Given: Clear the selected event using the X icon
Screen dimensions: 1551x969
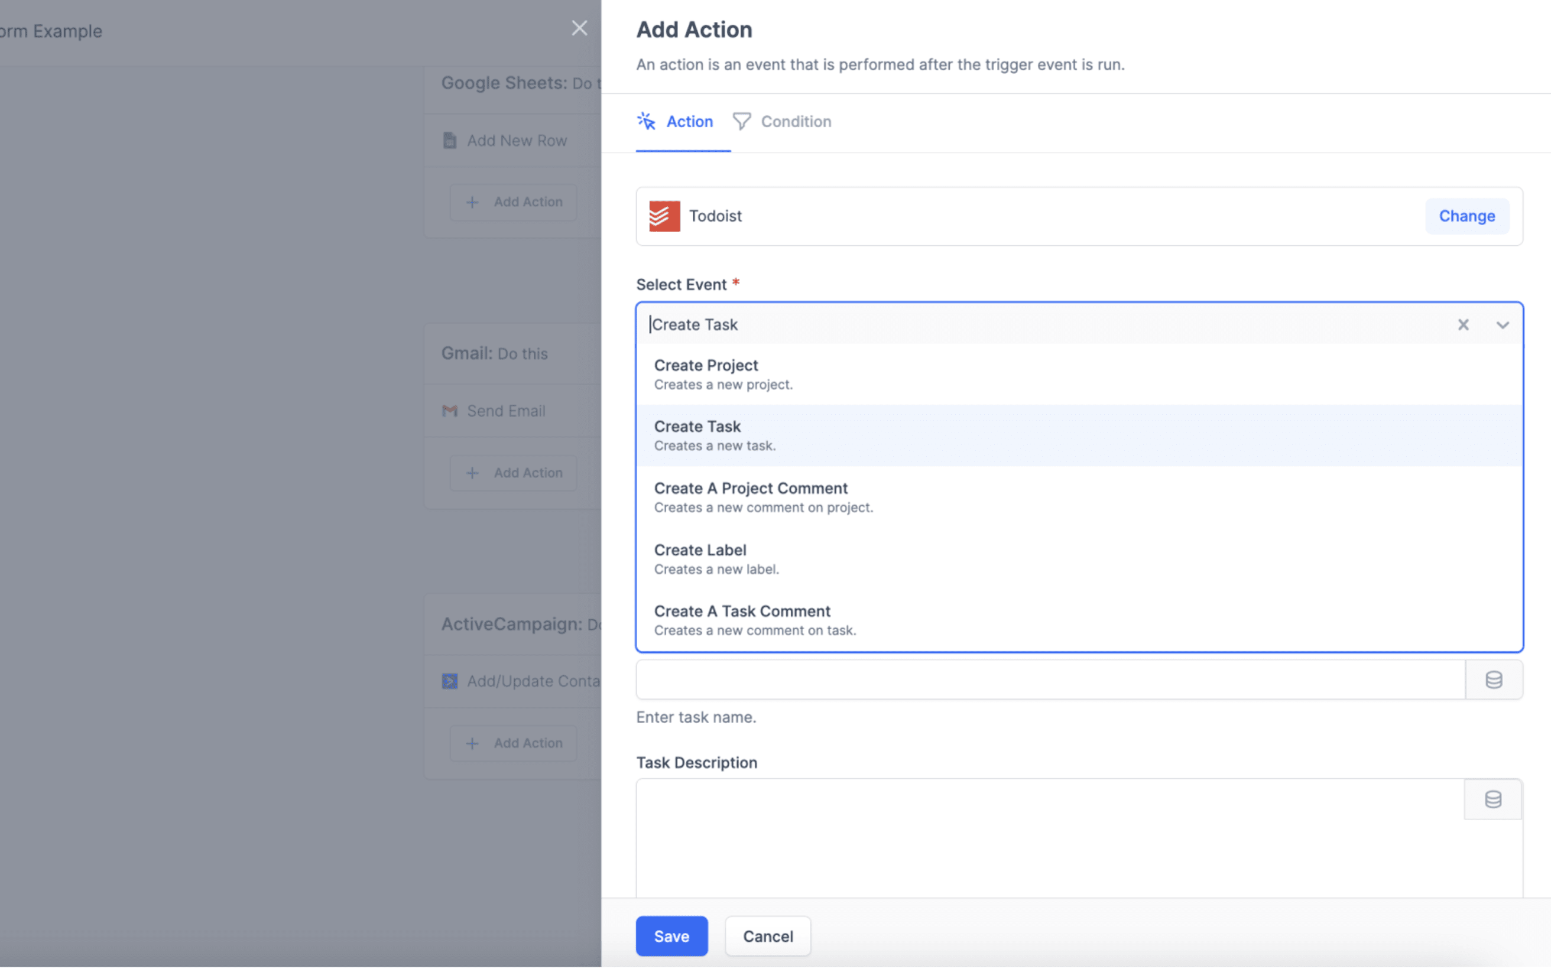Looking at the screenshot, I should 1464,324.
